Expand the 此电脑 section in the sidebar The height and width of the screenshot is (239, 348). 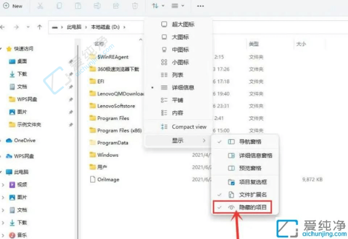point(3,172)
